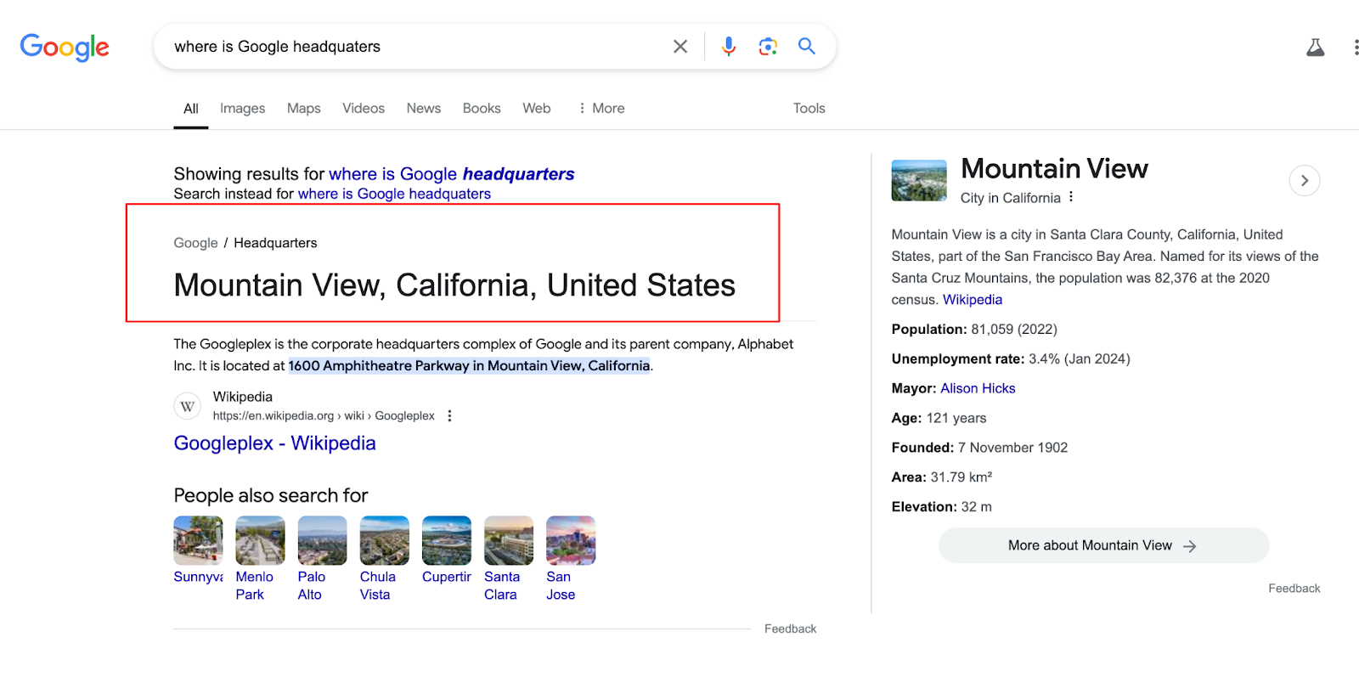The height and width of the screenshot is (677, 1359).
Task: Click 'Mountain View, California, United States' answer
Action: [454, 285]
